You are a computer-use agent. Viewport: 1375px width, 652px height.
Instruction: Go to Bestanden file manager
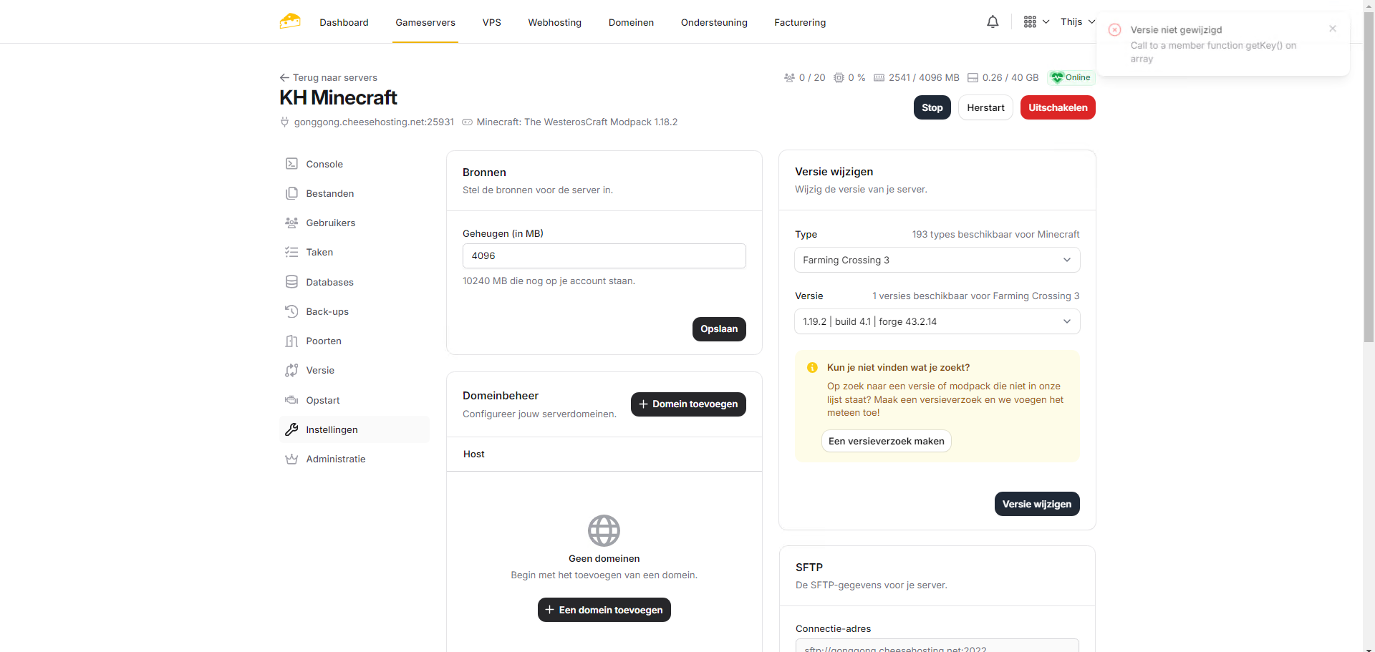pyautogui.click(x=329, y=193)
